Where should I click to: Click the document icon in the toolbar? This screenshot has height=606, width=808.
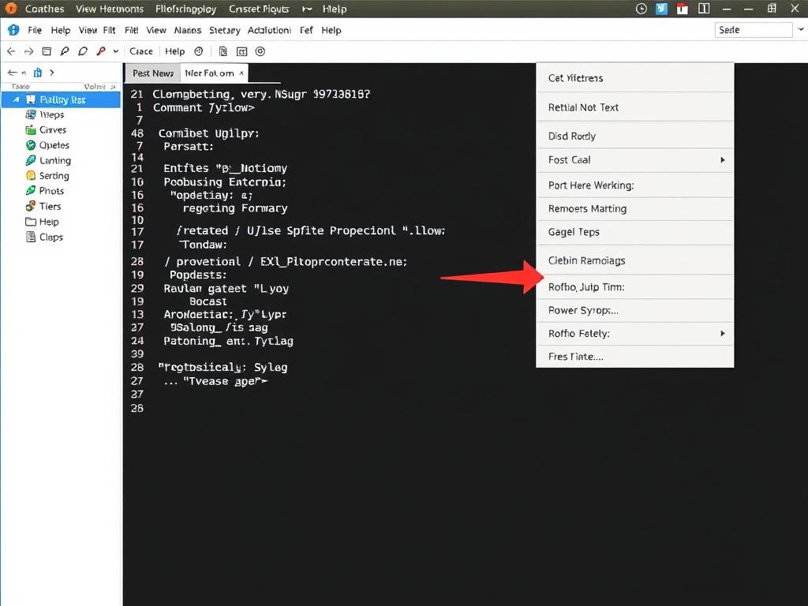click(223, 51)
